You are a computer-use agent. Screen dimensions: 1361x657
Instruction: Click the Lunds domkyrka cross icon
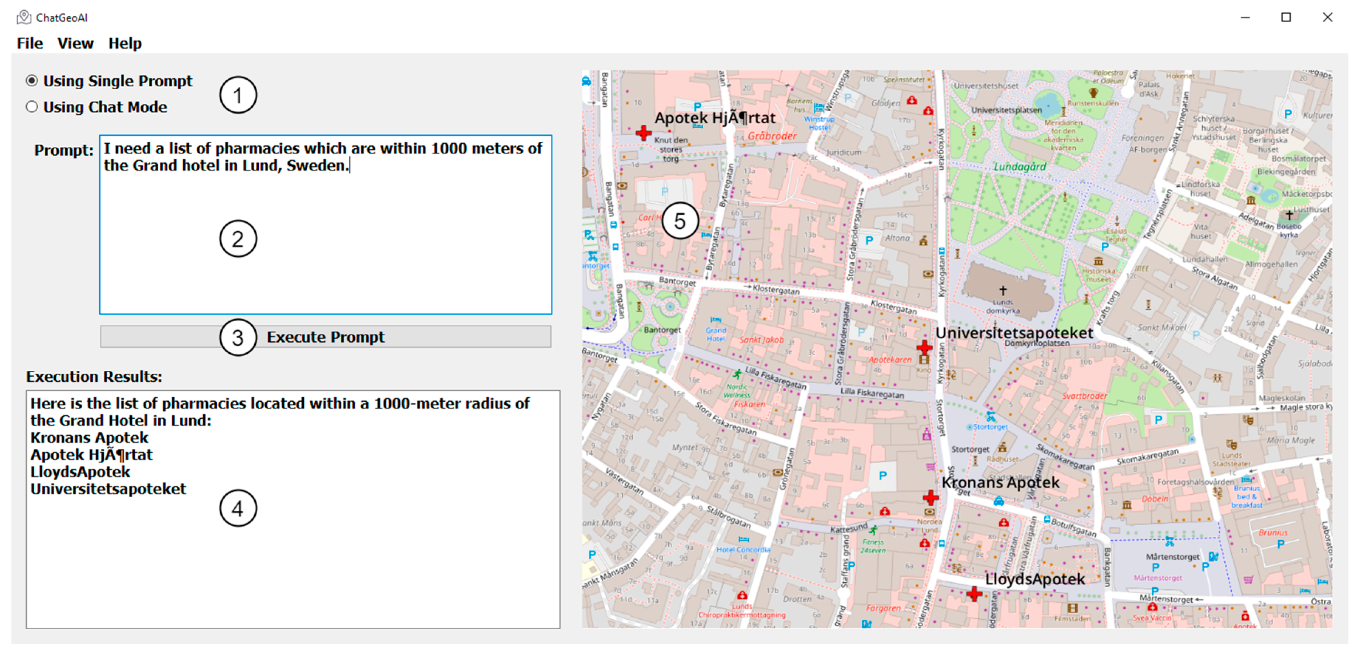[1003, 290]
